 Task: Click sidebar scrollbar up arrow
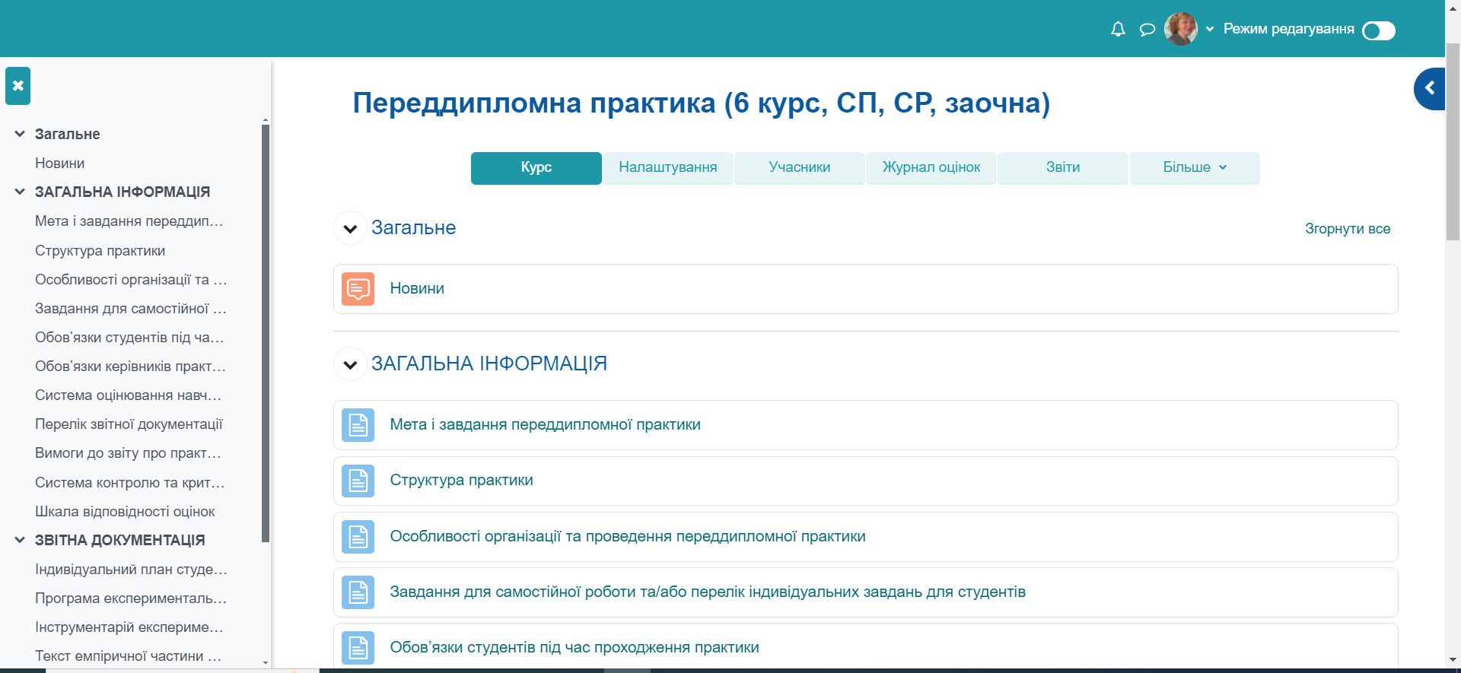tap(266, 120)
